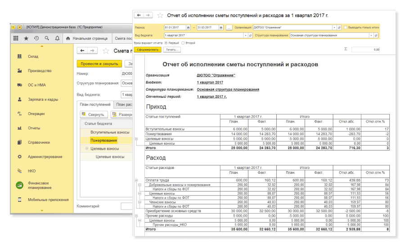Select Вступительные взносы row in Смета tree
This screenshot has width=405, height=246.
click(106, 132)
